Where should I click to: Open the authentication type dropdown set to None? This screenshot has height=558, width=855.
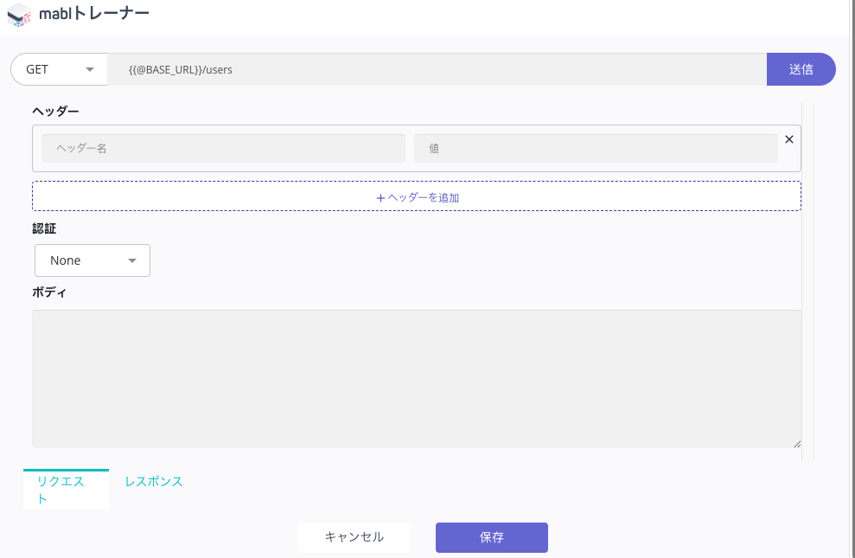(92, 260)
